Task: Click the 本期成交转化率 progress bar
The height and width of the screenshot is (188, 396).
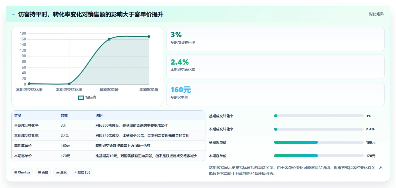Action: pyautogui.click(x=319, y=129)
